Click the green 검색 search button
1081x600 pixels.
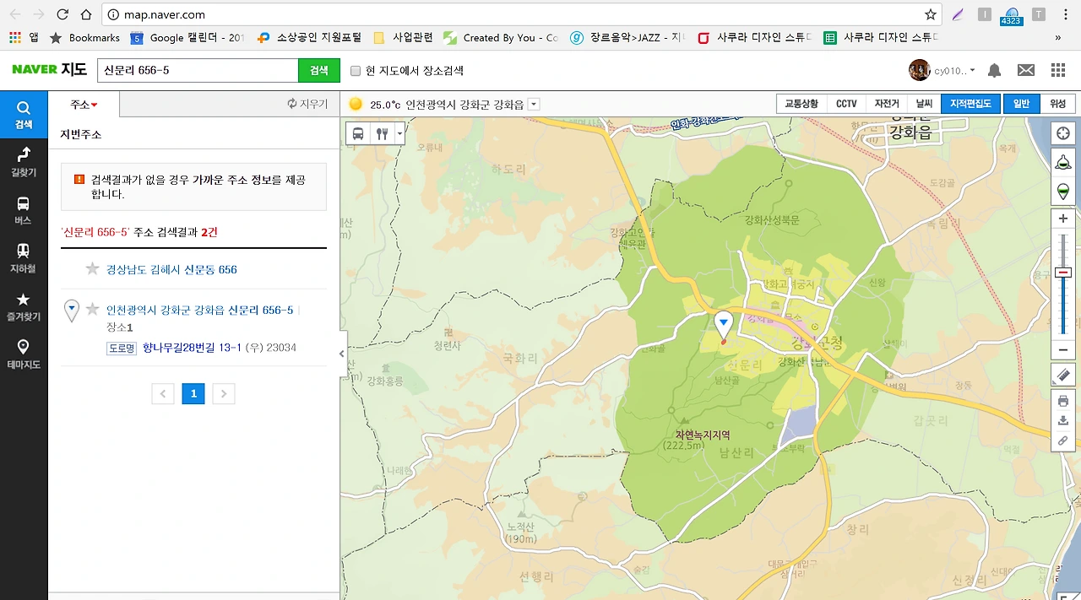(x=318, y=70)
